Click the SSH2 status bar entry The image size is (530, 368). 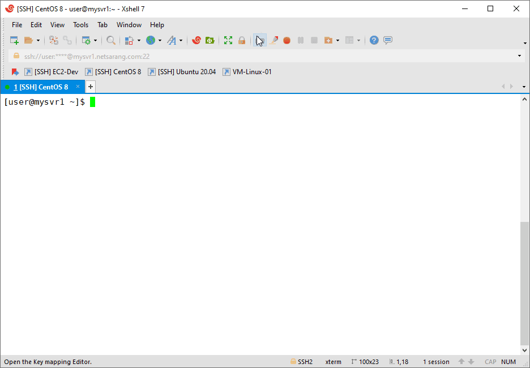(301, 362)
